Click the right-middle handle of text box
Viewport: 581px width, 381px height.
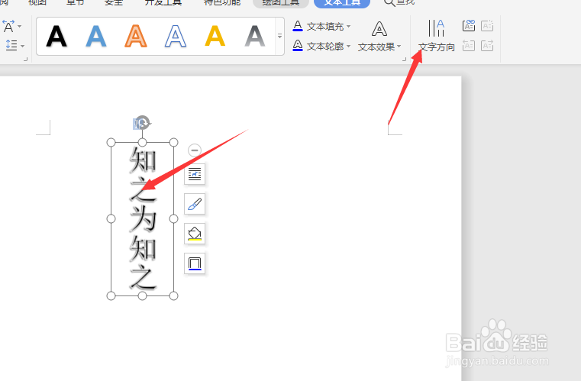(173, 219)
